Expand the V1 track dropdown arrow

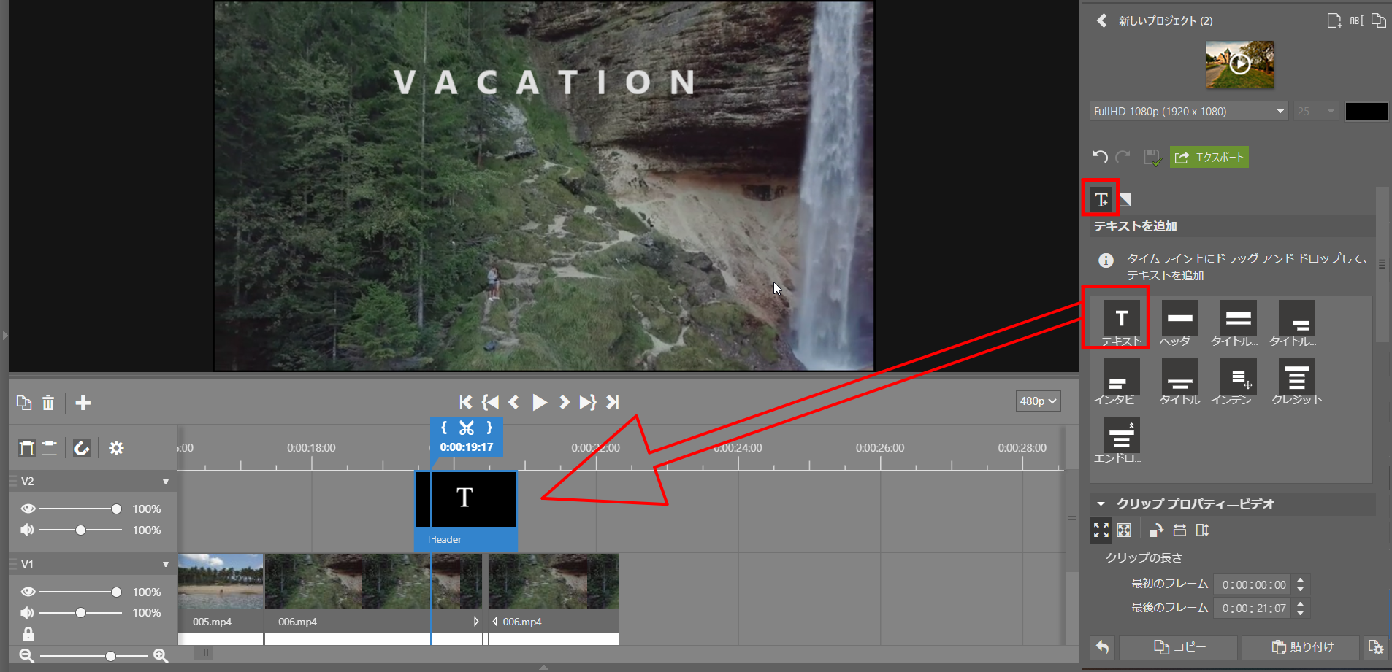[166, 565]
